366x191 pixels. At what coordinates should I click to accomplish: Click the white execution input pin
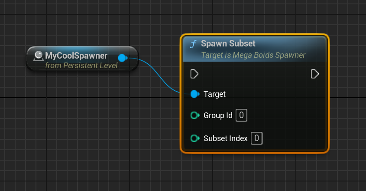coord(194,74)
